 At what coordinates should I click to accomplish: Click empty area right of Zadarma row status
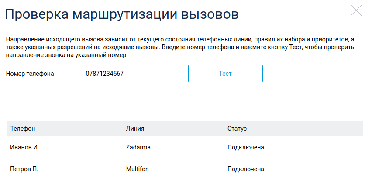(x=314, y=147)
